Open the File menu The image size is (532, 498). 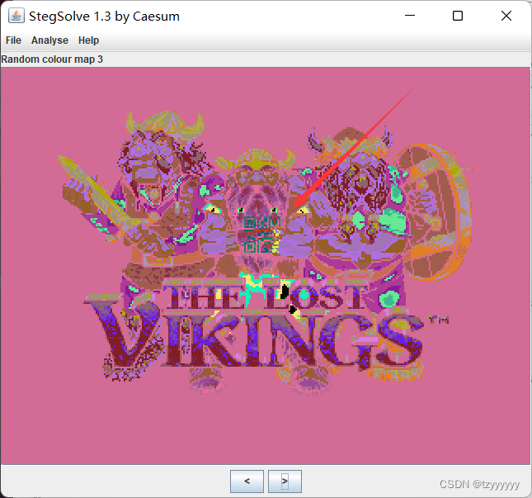(13, 40)
